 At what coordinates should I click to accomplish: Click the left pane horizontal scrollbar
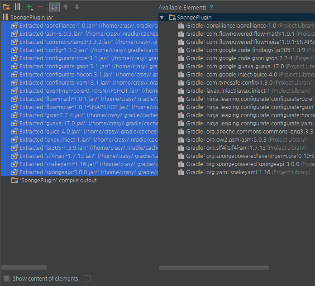coord(24,267)
